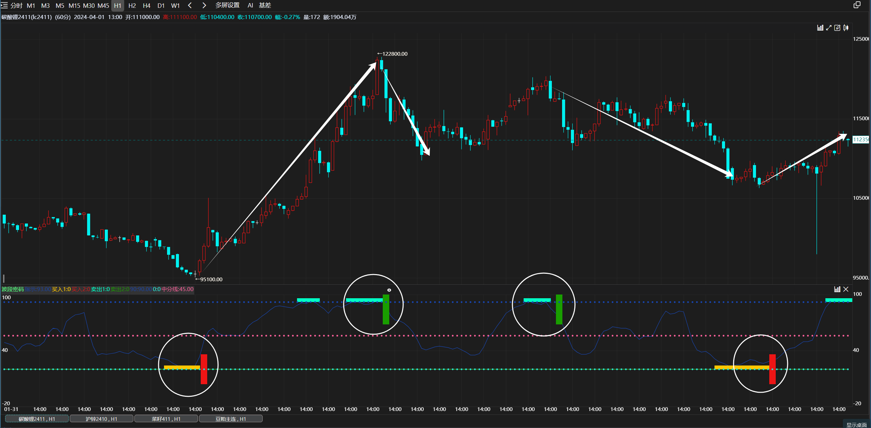Image resolution: width=871 pixels, height=428 pixels.
Task: Click the 01-31 date on time axis
Action: click(x=11, y=409)
